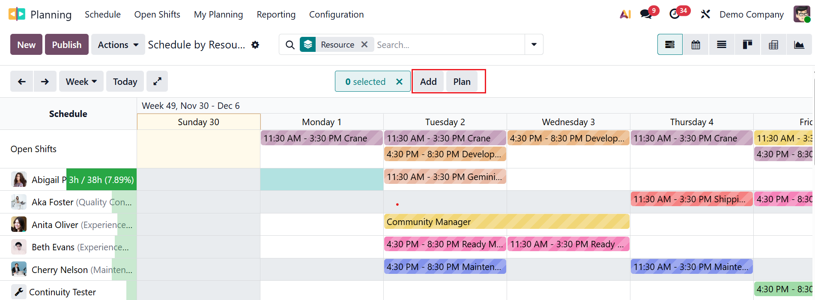The width and height of the screenshot is (815, 300).
Task: Open Tuesday's 11:30 AM Crane open shift
Action: coord(445,138)
